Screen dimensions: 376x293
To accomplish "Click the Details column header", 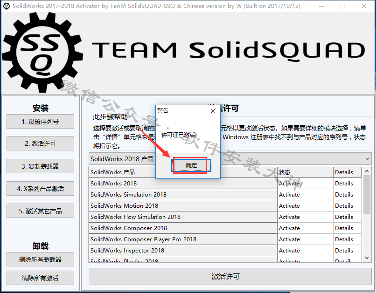I will [x=347, y=172].
